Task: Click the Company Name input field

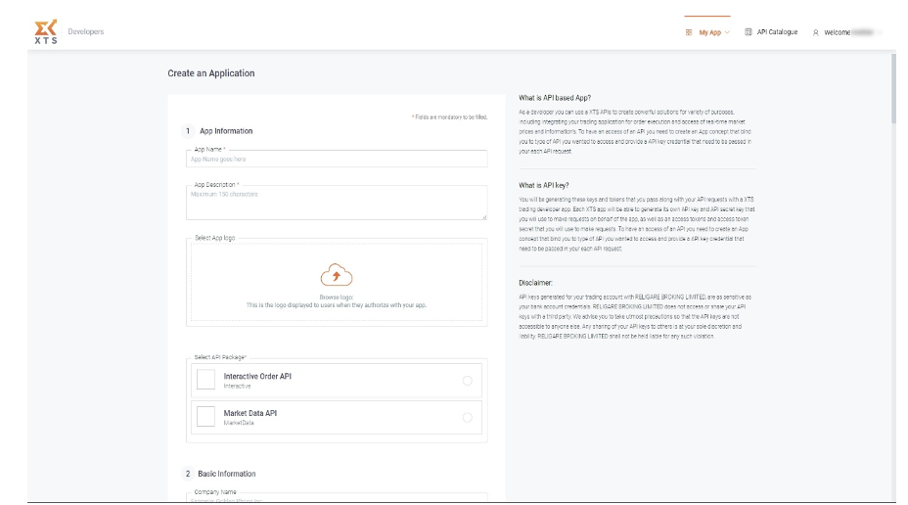Action: coord(336,498)
